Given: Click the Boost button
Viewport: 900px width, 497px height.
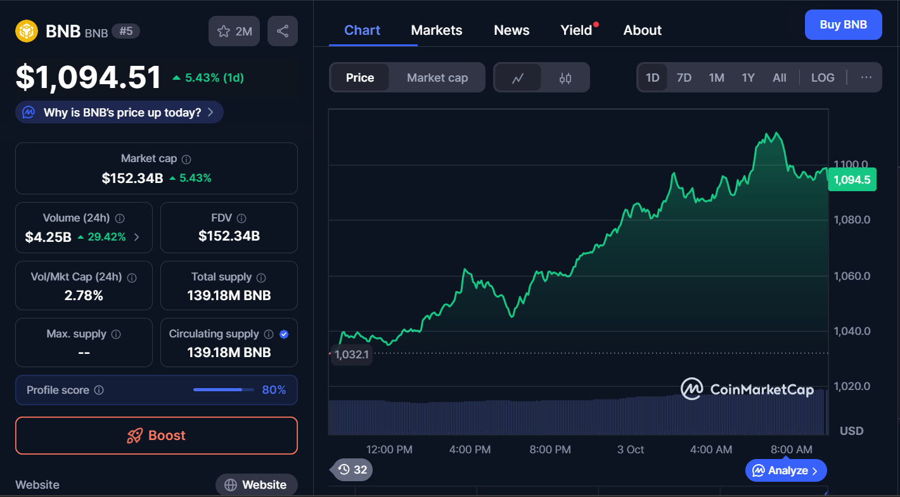Looking at the screenshot, I should pyautogui.click(x=157, y=436).
